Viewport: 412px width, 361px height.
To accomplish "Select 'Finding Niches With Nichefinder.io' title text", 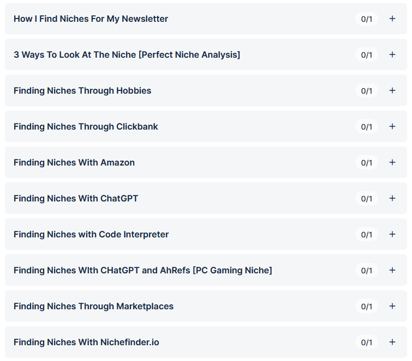I will click(86, 342).
